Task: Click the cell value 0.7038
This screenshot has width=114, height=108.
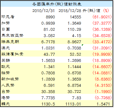Action: pos(74,48)
